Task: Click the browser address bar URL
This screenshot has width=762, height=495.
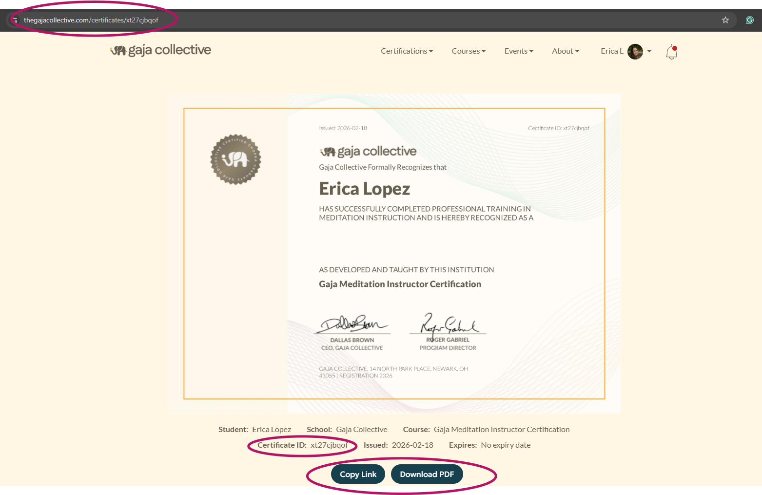Action: coord(91,20)
